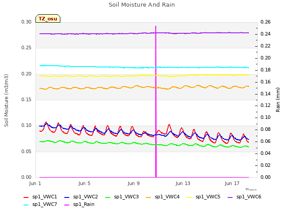Click the 0.05 left axis value
The height and width of the screenshot is (213, 284).
27,151
